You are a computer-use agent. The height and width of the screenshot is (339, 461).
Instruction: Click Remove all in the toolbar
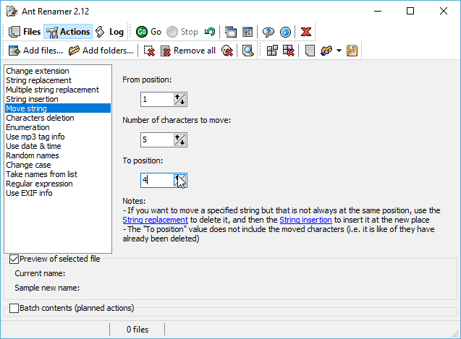187,51
